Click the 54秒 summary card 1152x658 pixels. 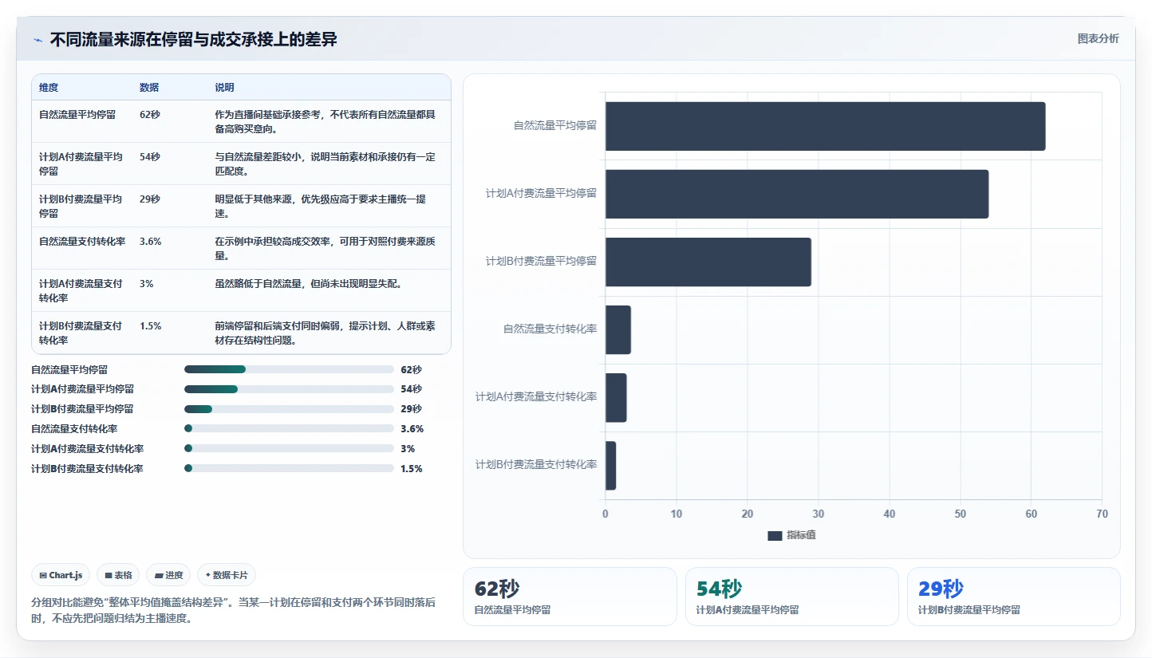click(x=792, y=597)
